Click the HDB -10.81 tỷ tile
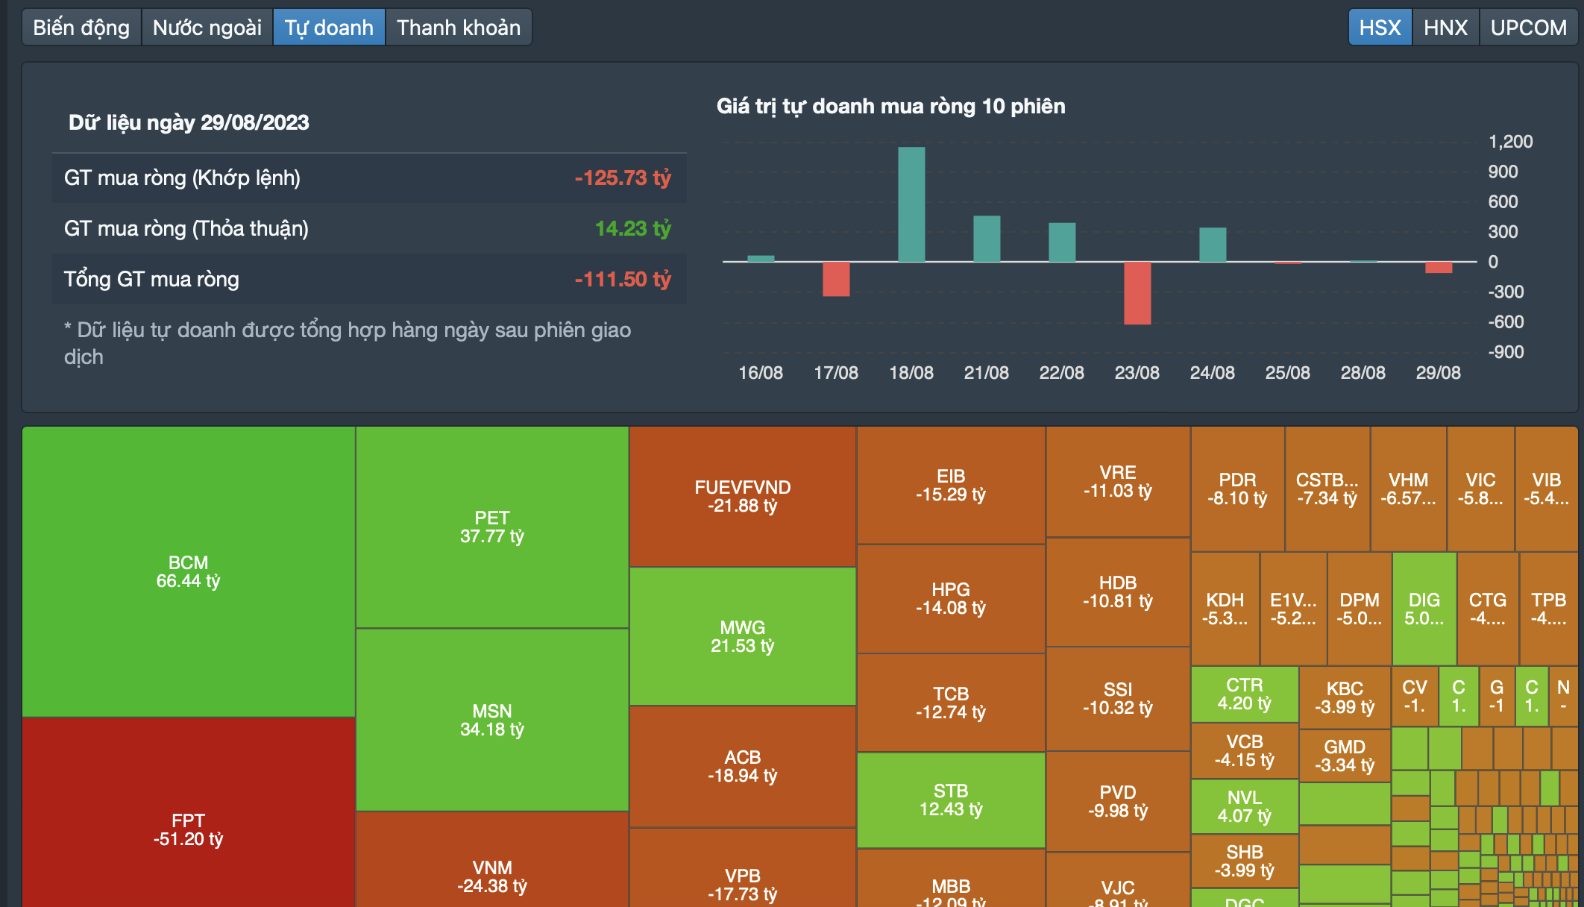The height and width of the screenshot is (907, 1584). [x=1118, y=592]
